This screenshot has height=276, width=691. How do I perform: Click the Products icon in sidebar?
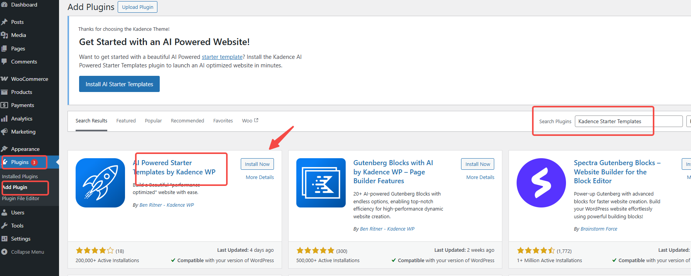tap(4, 92)
